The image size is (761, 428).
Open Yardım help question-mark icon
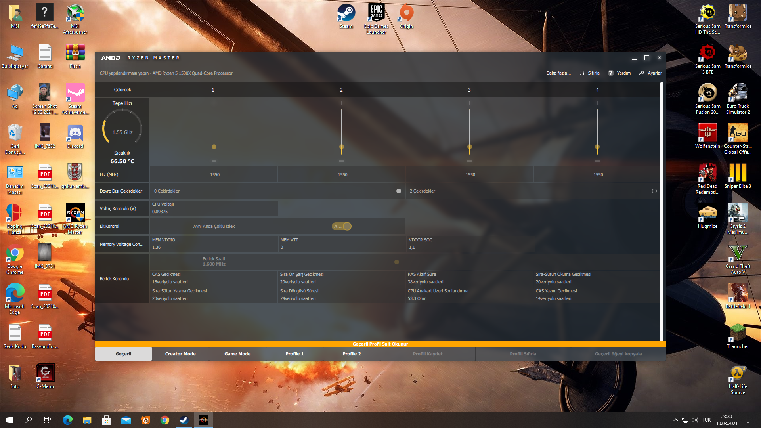(611, 73)
